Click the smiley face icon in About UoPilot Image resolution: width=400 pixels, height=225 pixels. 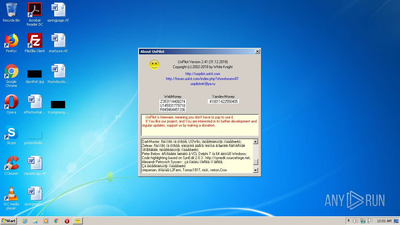click(154, 65)
